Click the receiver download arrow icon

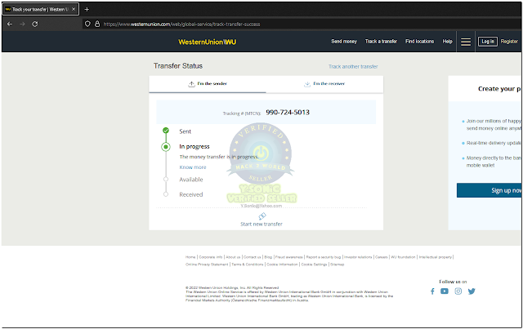tap(307, 84)
